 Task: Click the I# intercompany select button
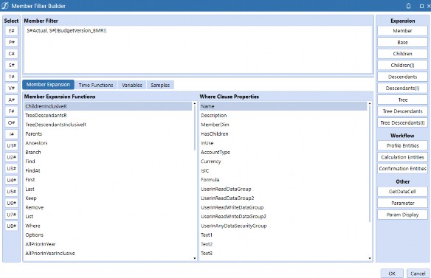pos(11,134)
